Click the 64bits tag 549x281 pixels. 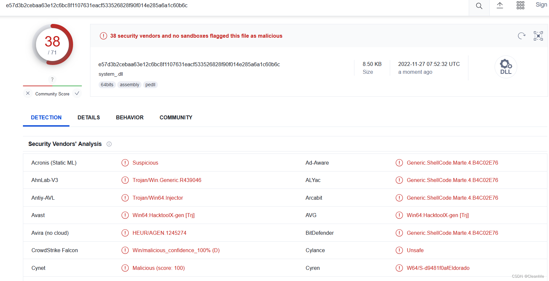(x=107, y=85)
